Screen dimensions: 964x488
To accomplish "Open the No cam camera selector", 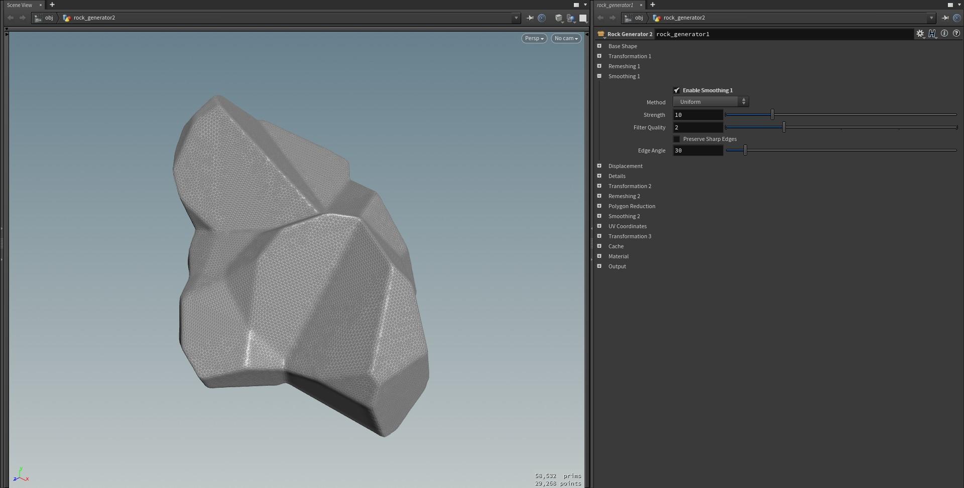I will click(x=565, y=38).
